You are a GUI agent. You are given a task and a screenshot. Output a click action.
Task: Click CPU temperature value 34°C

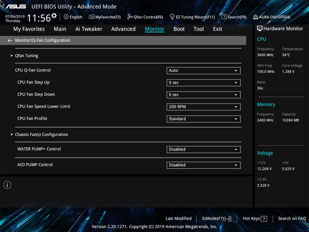tap(286, 55)
